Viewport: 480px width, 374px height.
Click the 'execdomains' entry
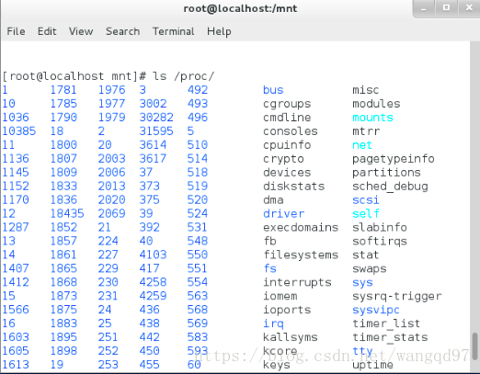click(301, 227)
